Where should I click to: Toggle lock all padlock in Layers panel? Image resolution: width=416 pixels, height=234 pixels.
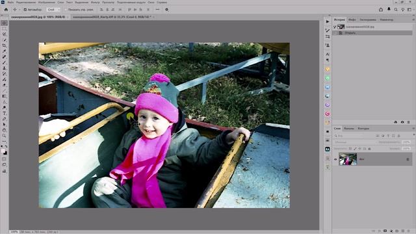point(369,149)
